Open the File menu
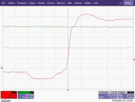This screenshot has height=102, width=135. pos(3,3)
